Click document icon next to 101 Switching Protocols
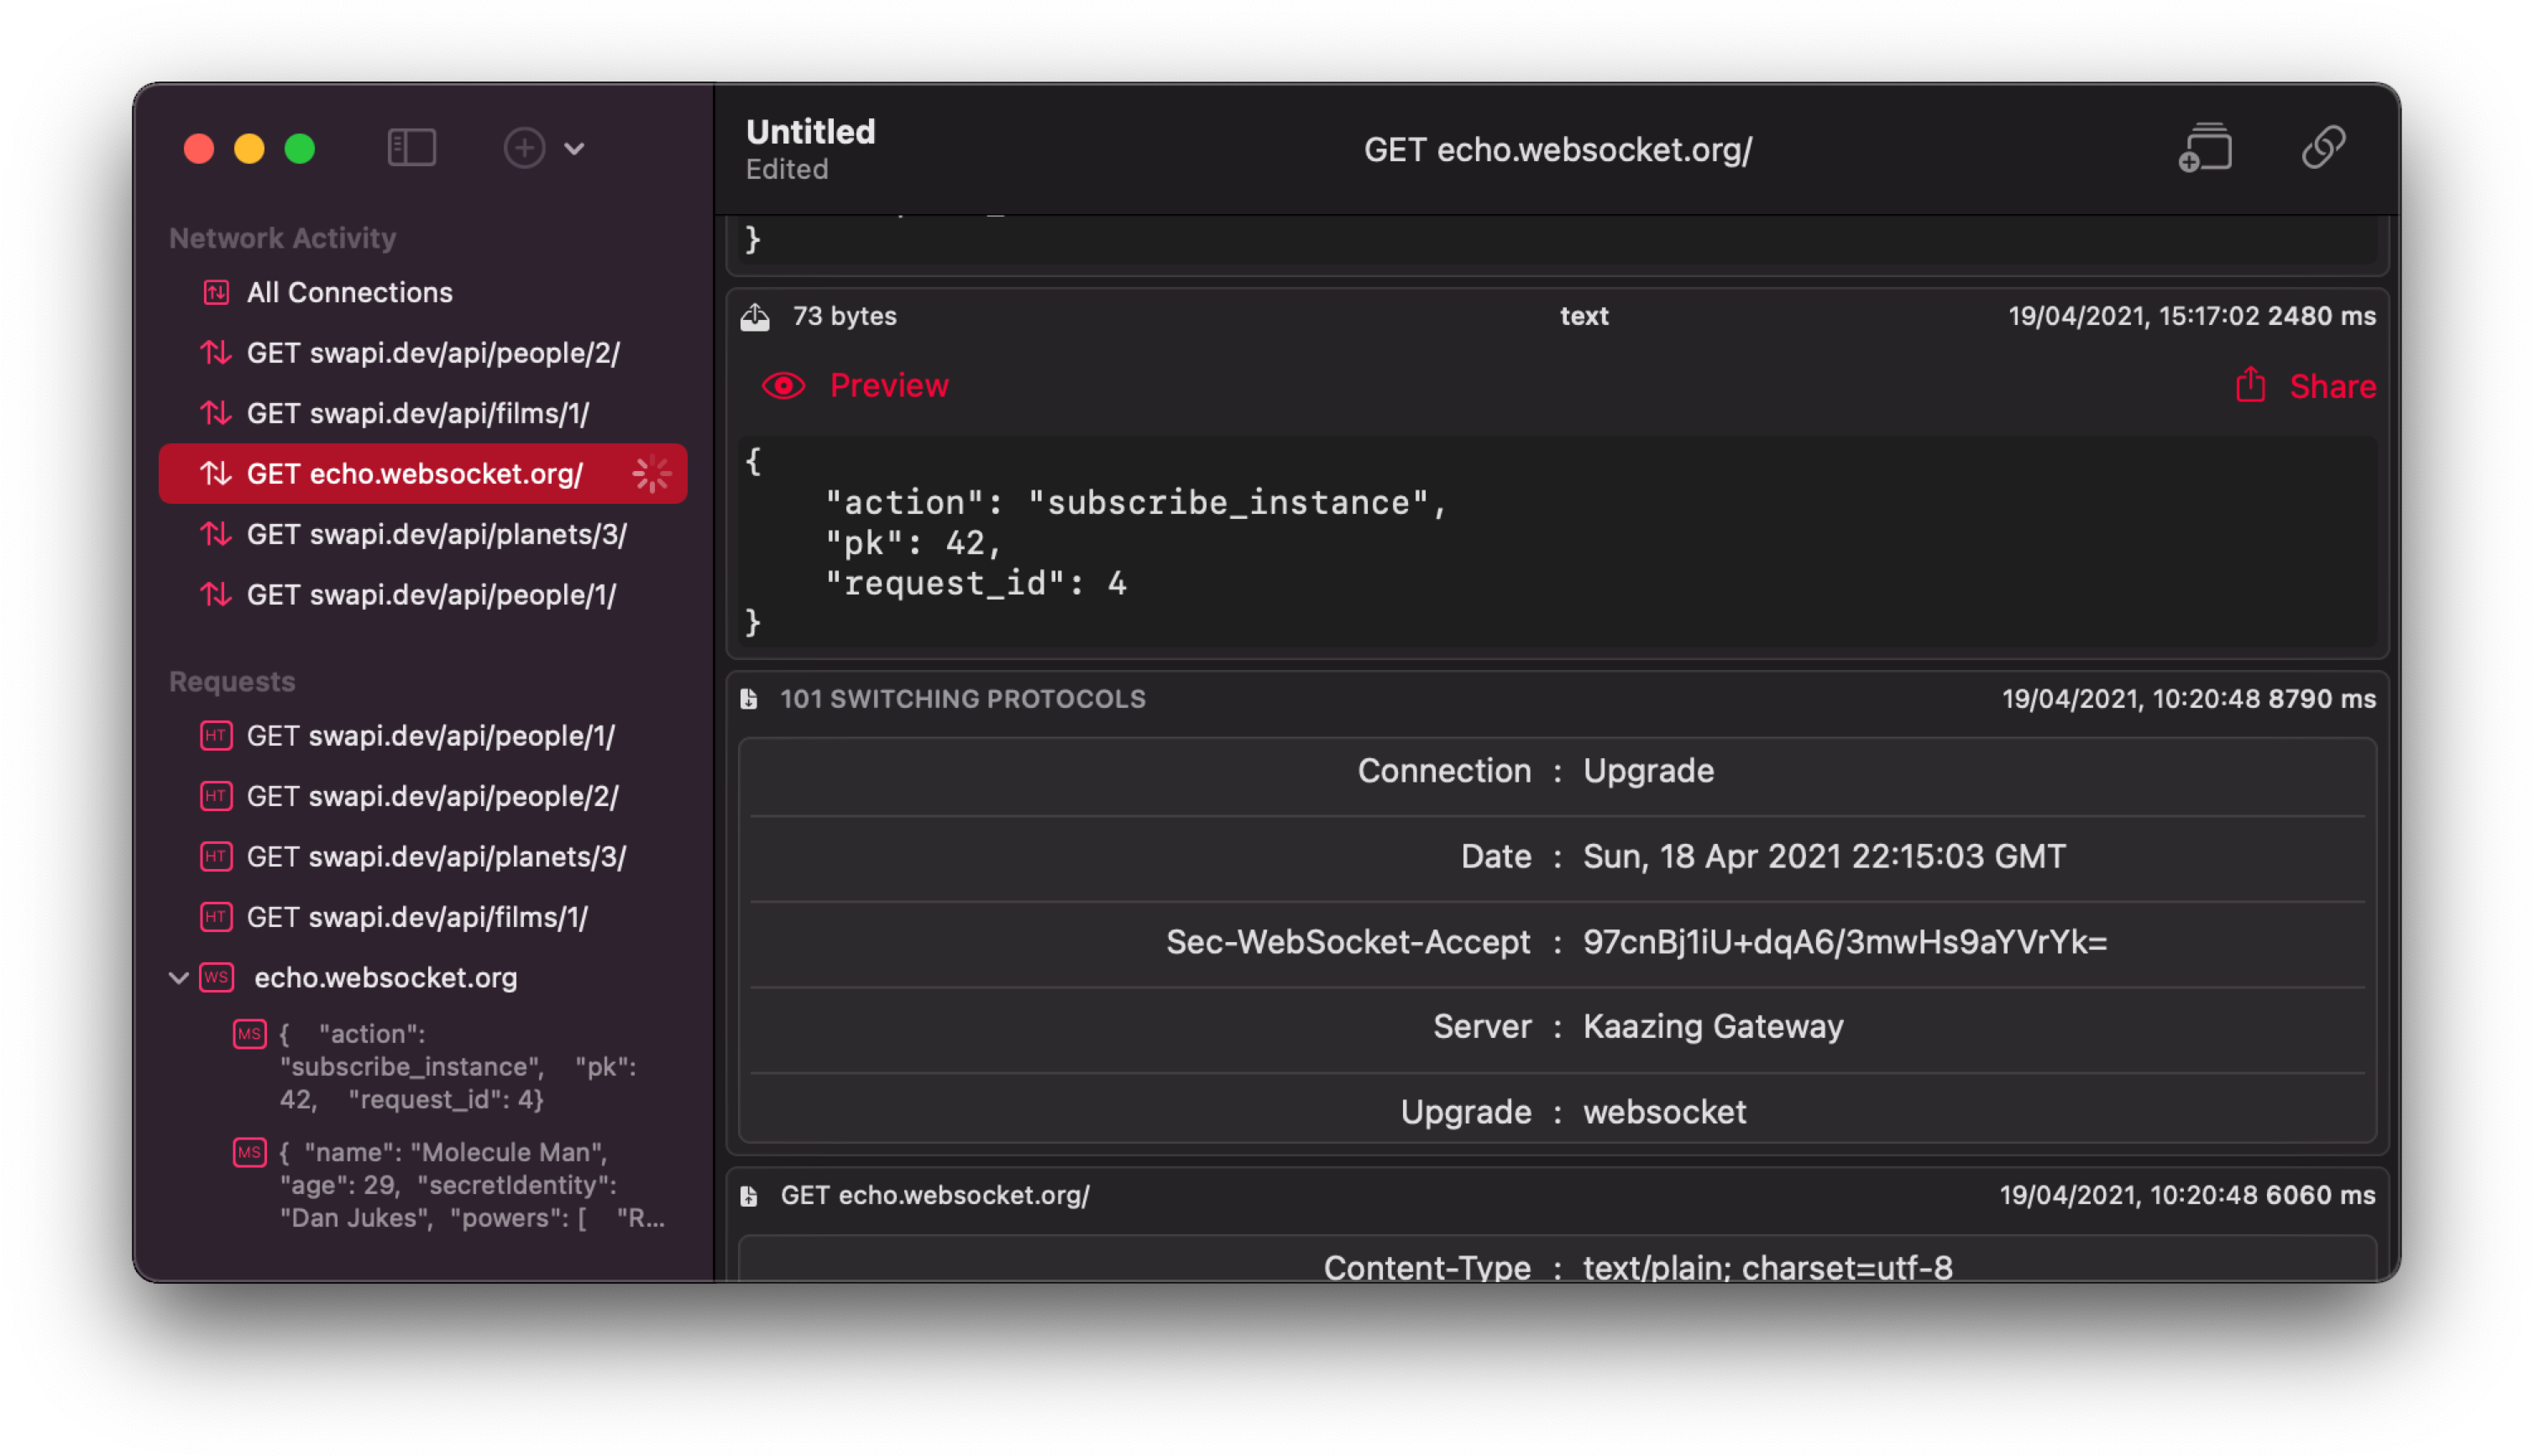2534x1456 pixels. [x=749, y=699]
